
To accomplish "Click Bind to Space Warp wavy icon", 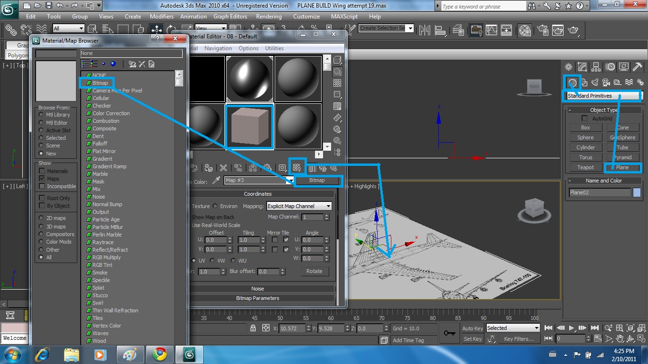I will click(42, 29).
